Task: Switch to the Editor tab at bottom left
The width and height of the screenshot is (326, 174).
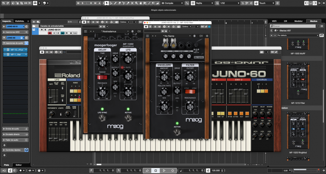Action: pos(19,165)
